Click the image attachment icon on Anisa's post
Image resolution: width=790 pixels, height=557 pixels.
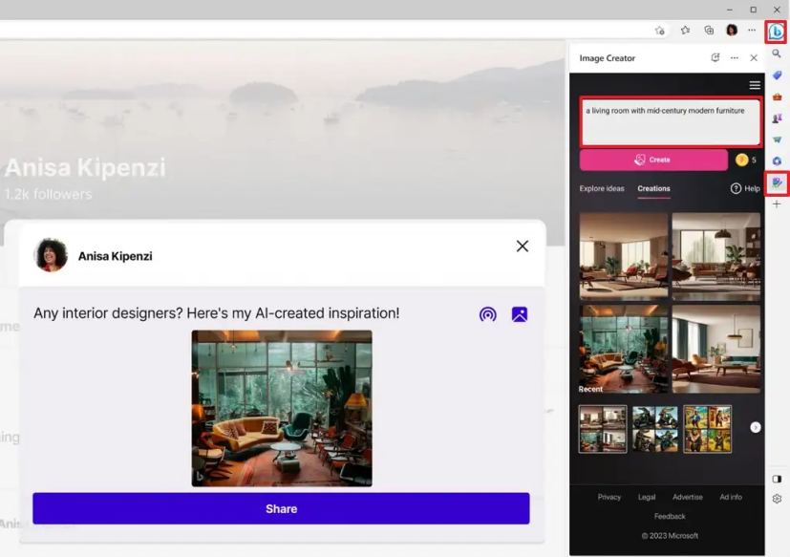click(519, 313)
